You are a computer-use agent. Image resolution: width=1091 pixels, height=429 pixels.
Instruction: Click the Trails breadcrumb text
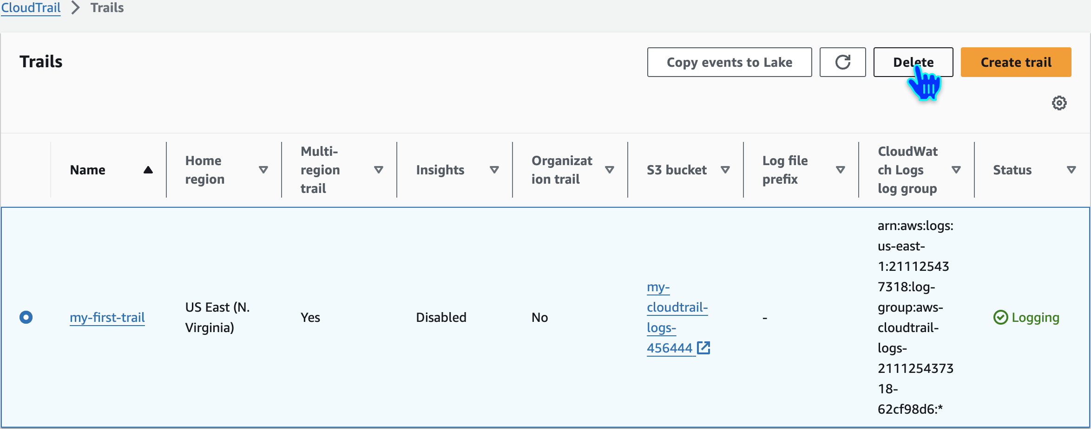(107, 8)
